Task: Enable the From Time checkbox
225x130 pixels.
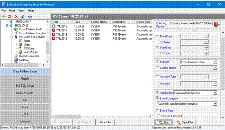Action: click(157, 47)
